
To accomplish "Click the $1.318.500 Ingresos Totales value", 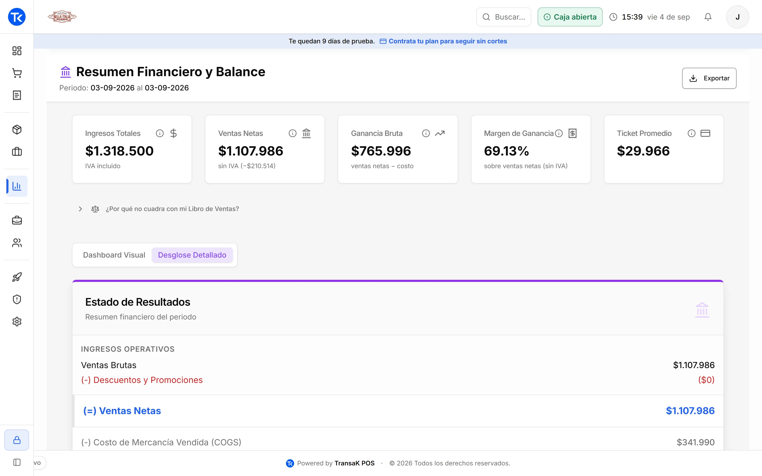I will [119, 151].
